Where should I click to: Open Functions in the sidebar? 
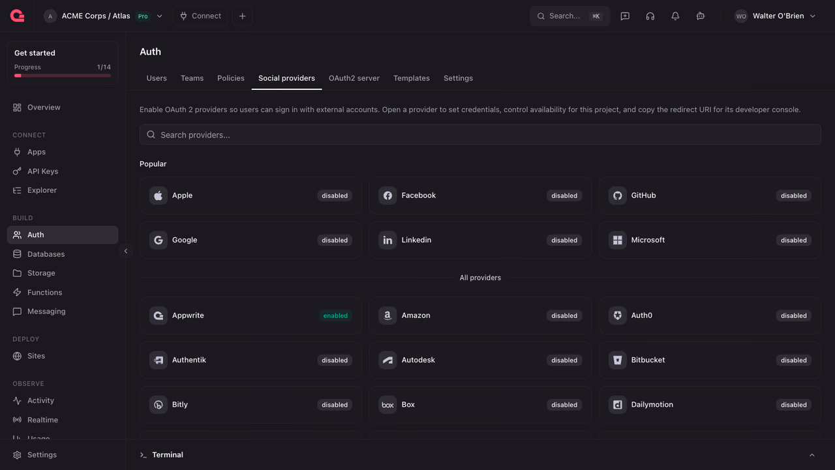click(63, 293)
